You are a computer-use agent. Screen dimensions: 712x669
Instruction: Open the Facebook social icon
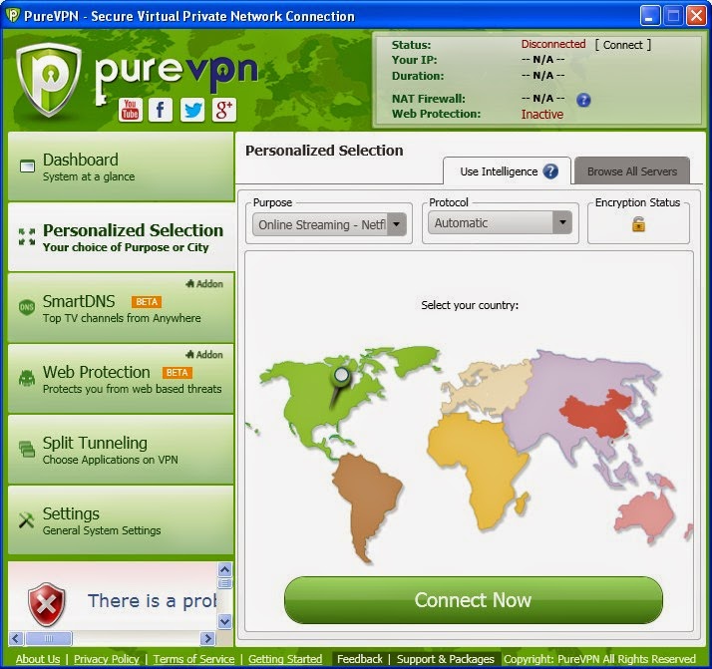[x=161, y=110]
